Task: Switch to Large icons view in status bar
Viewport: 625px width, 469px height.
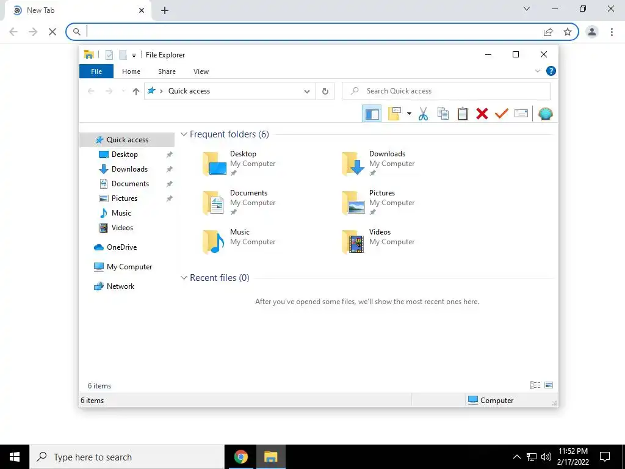Action: point(549,385)
